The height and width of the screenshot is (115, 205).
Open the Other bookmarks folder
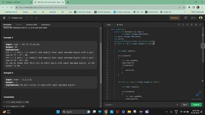tap(196, 12)
